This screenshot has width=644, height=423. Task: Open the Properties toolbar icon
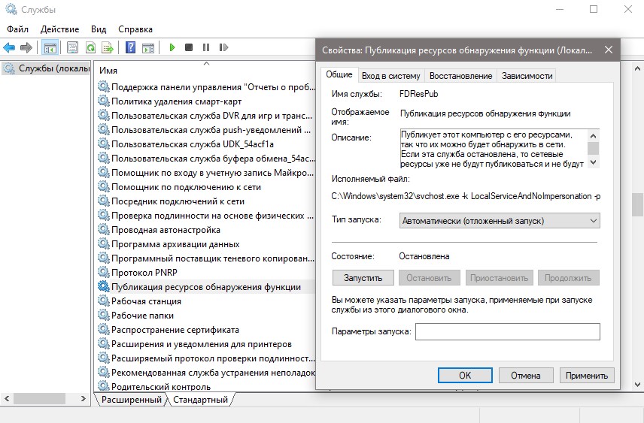point(72,47)
